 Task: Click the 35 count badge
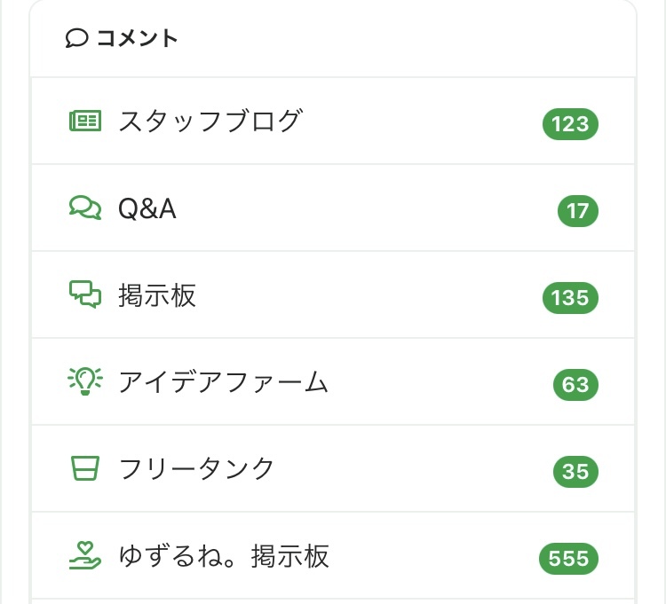tap(575, 472)
